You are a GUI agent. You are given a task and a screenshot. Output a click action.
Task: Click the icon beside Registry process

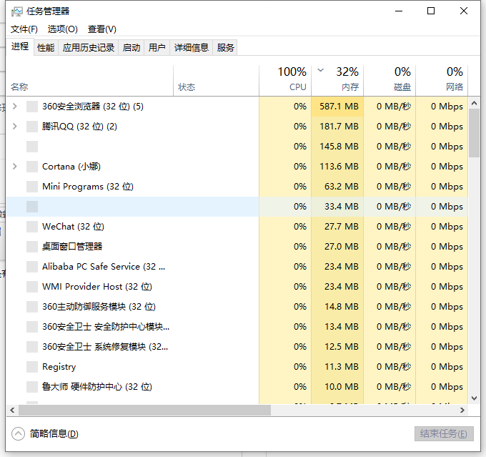(x=31, y=367)
